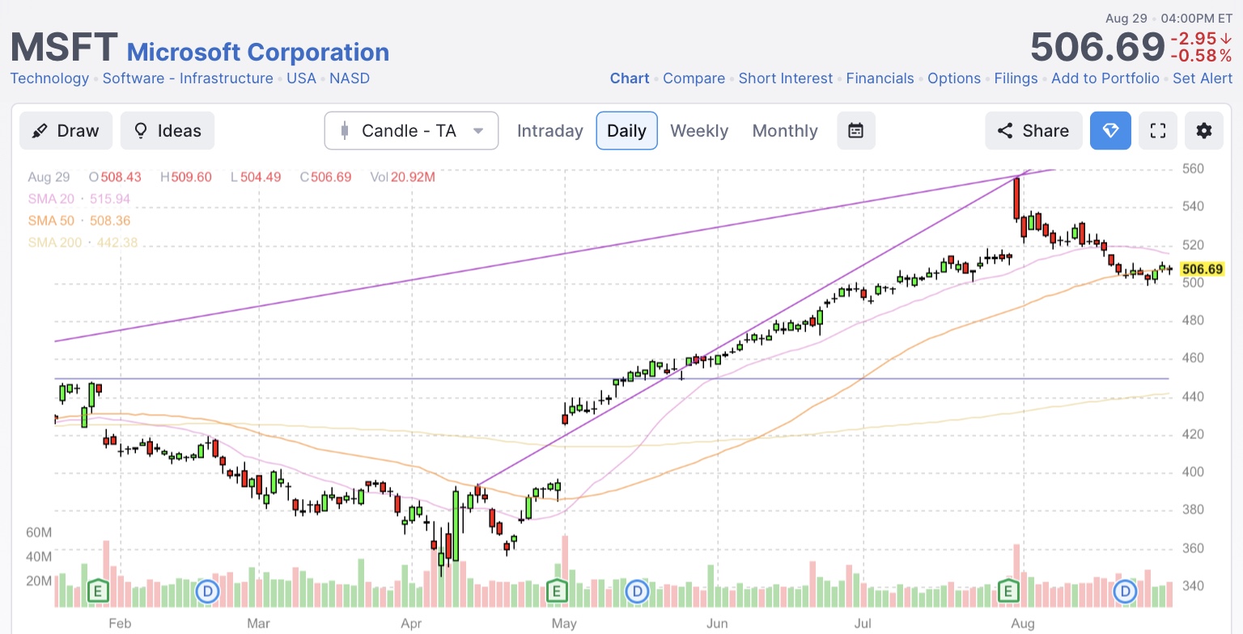Click the calendar date range icon
The height and width of the screenshot is (634, 1243).
855,131
